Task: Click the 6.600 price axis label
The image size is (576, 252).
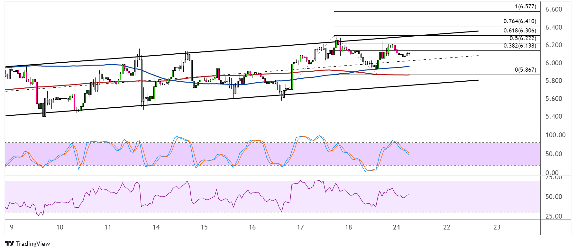Action: pyautogui.click(x=554, y=9)
